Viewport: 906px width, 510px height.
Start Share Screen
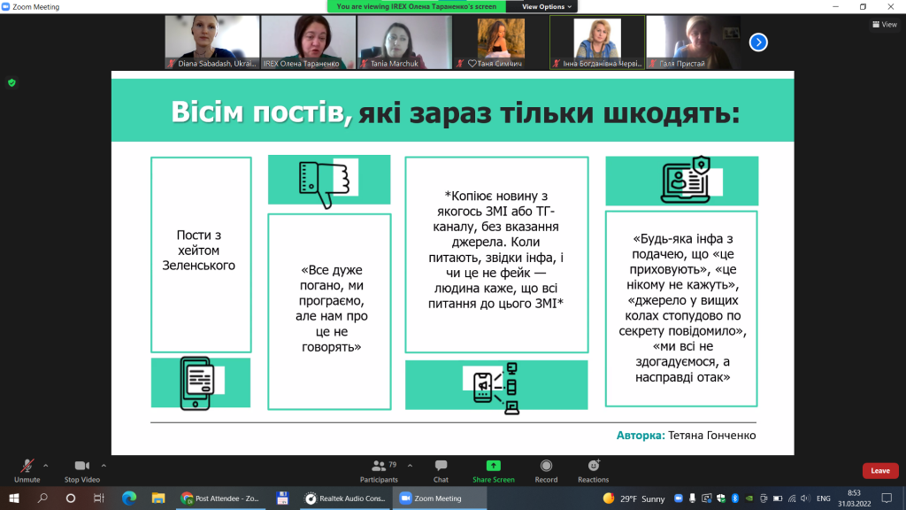click(494, 471)
